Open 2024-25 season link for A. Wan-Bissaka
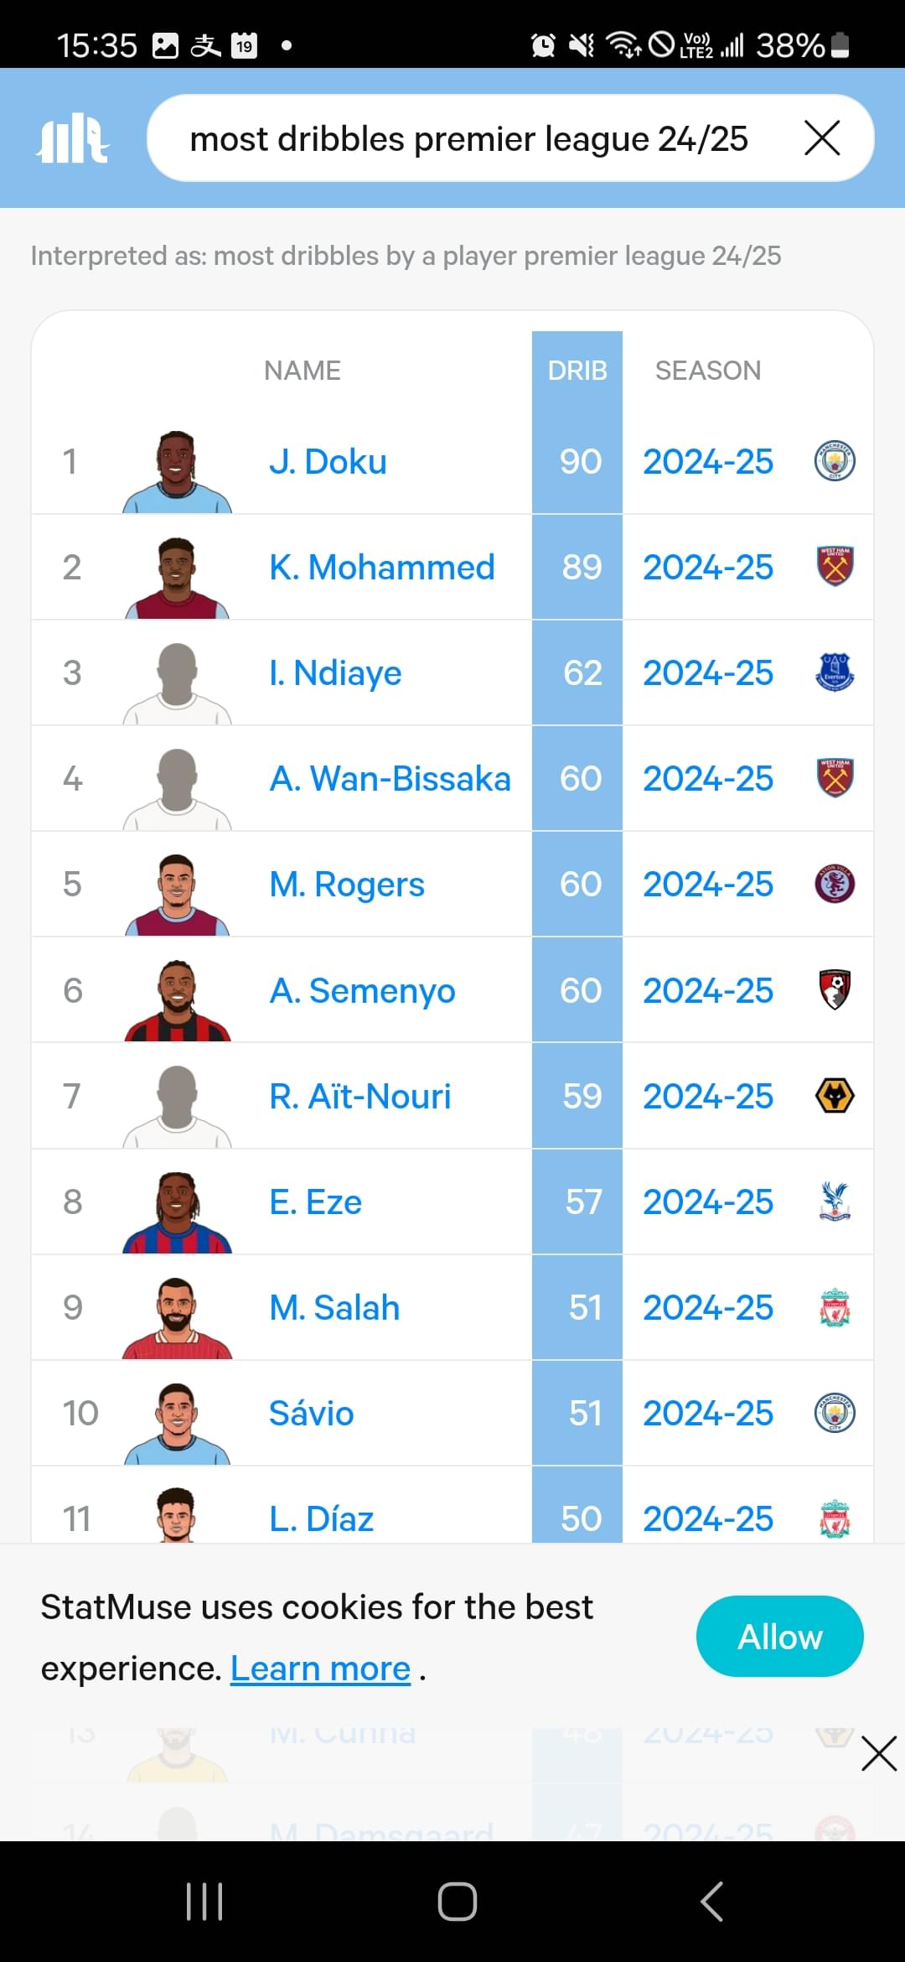This screenshot has height=1962, width=905. coord(708,778)
